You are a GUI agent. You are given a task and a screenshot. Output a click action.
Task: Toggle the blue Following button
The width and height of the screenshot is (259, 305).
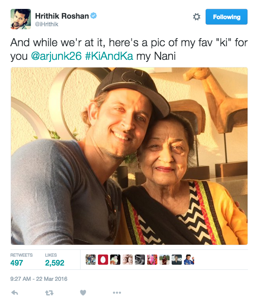pos(226,17)
